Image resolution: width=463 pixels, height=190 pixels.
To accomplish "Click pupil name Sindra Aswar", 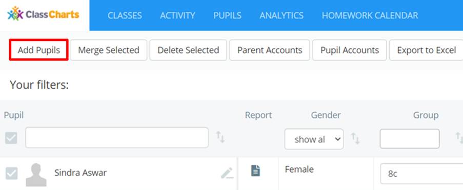I will click(x=80, y=173).
